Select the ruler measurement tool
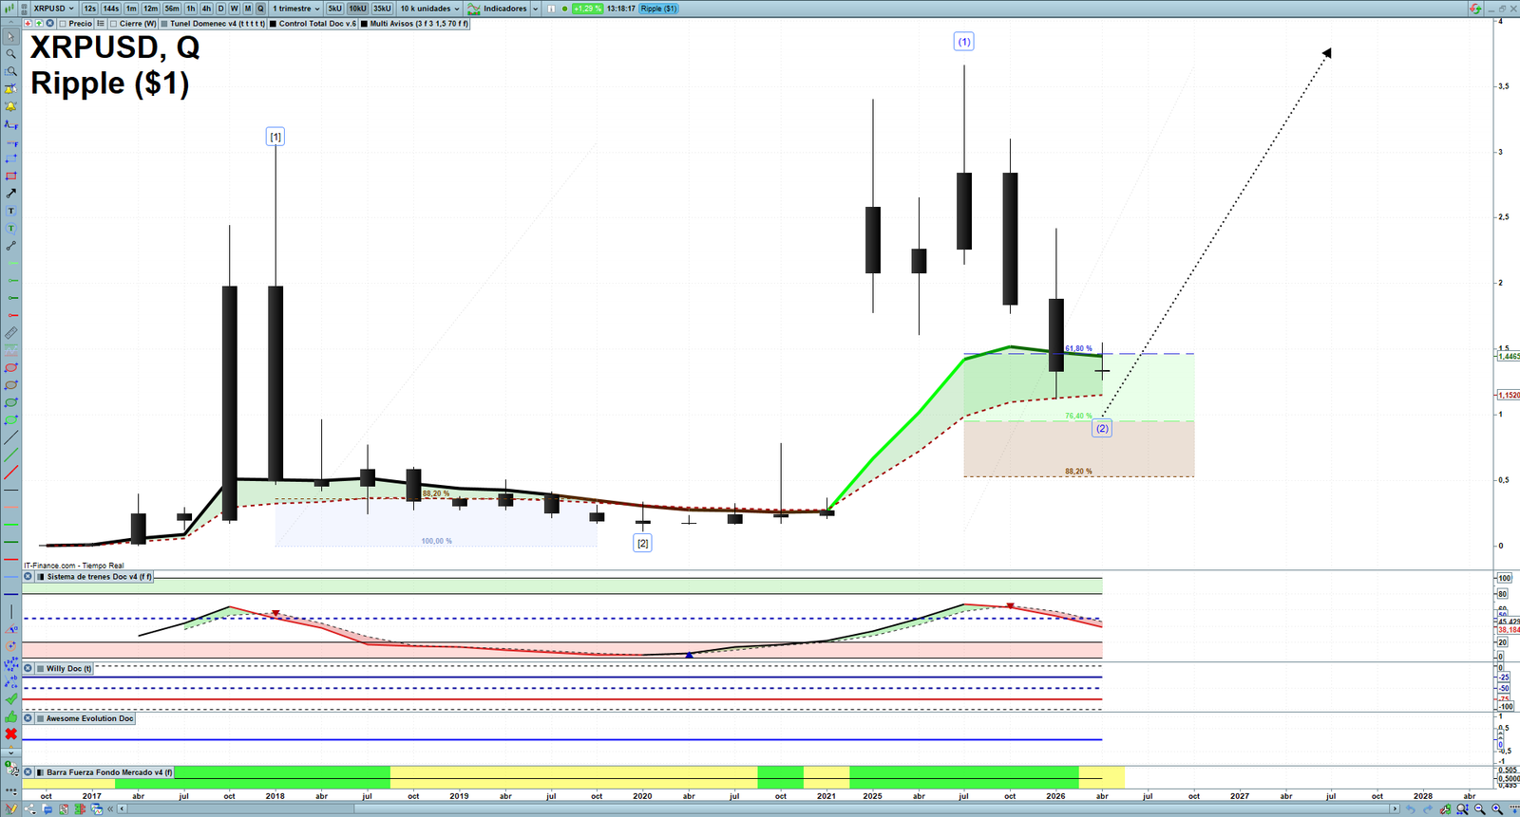The width and height of the screenshot is (1520, 817). click(x=10, y=333)
